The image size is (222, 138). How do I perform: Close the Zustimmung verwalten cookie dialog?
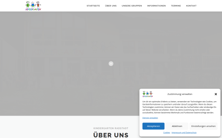tap(216, 94)
